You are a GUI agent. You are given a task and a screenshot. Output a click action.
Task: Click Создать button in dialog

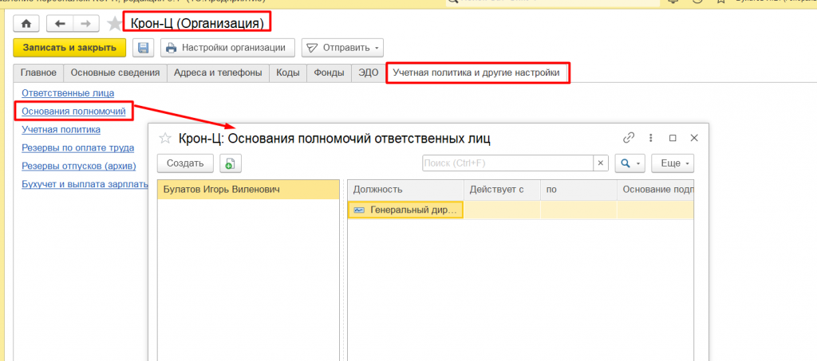click(185, 163)
